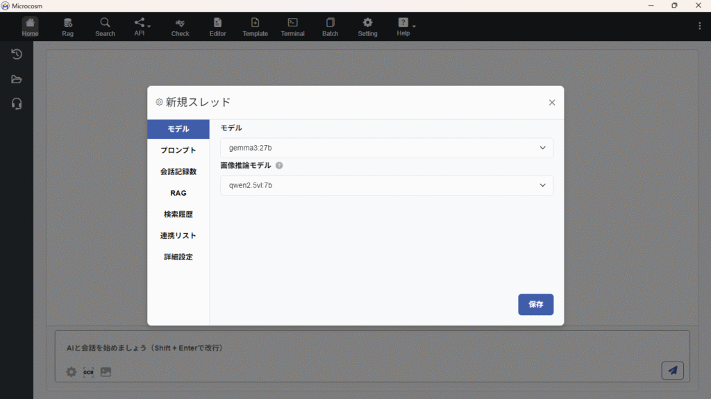The image size is (711, 399).
Task: Click the 保存 button
Action: pyautogui.click(x=535, y=305)
